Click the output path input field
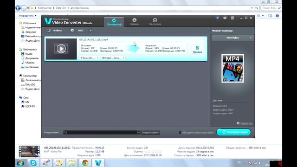297x167 pixels. pyautogui.click(x=100, y=132)
